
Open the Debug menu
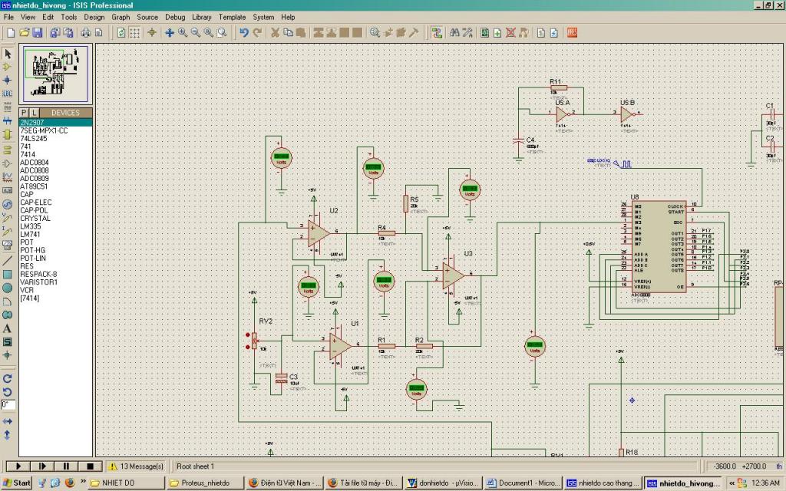pos(175,17)
